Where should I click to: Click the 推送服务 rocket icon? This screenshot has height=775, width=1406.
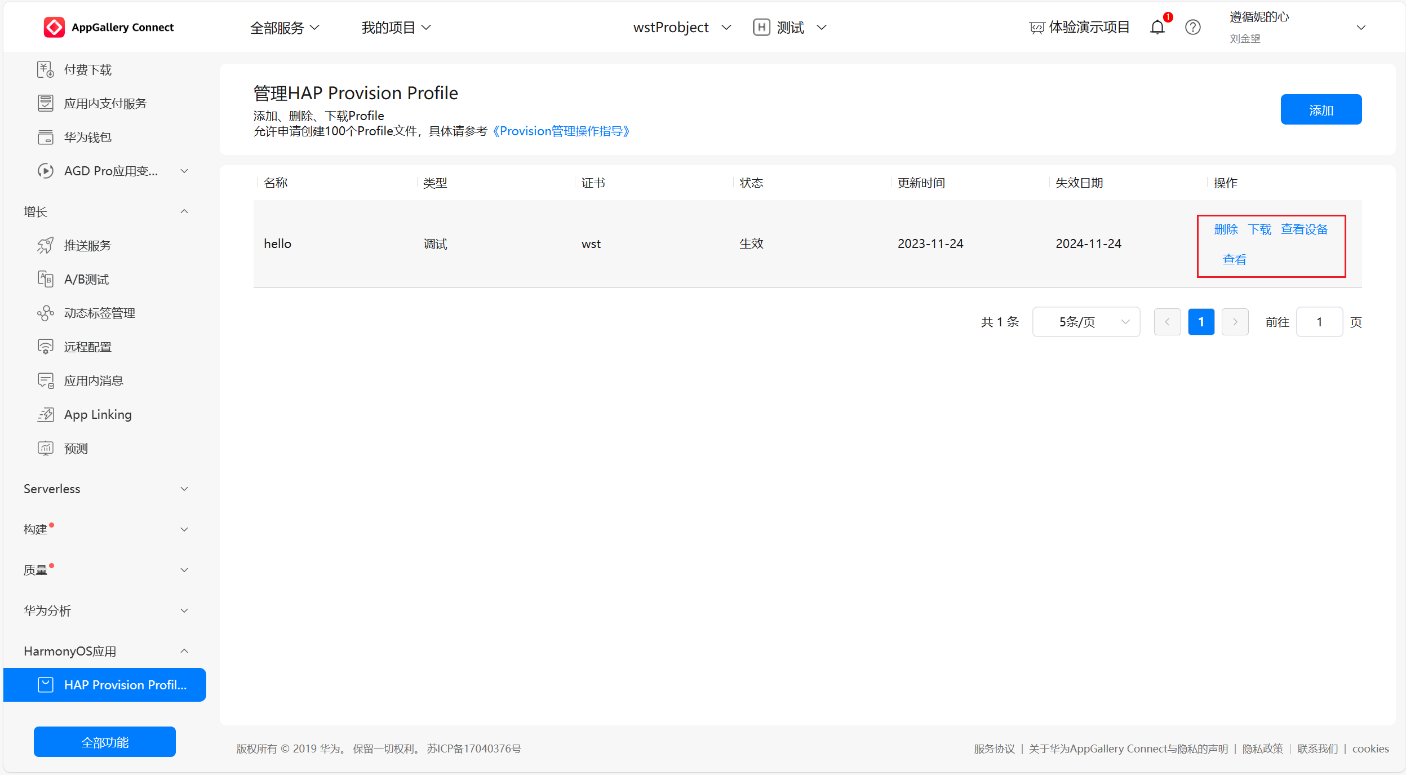46,245
